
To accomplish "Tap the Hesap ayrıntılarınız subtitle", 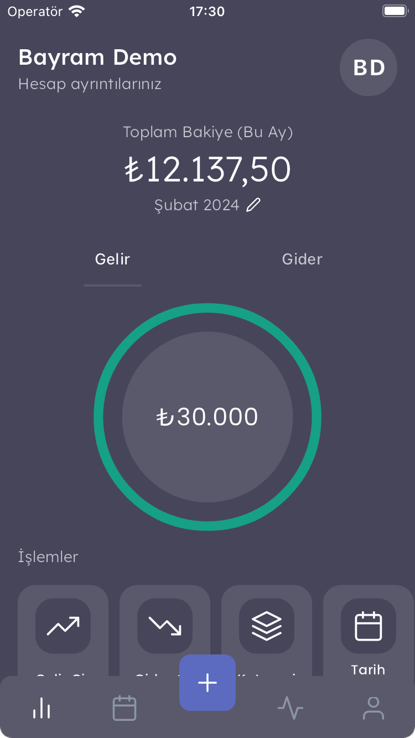I will (90, 84).
